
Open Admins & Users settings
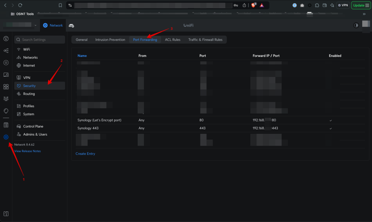click(40, 134)
